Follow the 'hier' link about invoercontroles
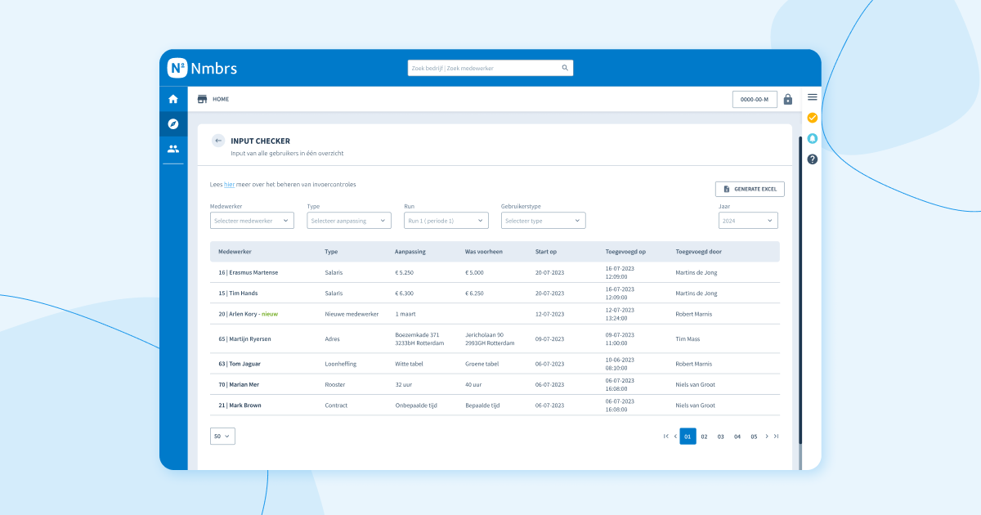 (229, 185)
